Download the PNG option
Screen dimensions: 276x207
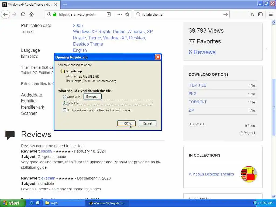[x=192, y=94]
